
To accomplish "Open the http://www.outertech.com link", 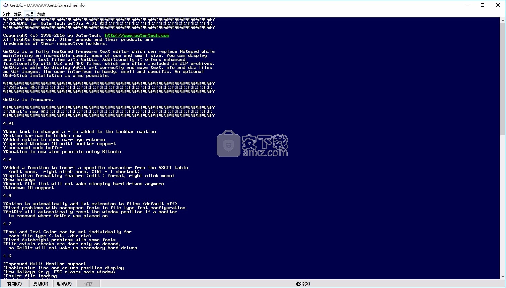I will [137, 35].
